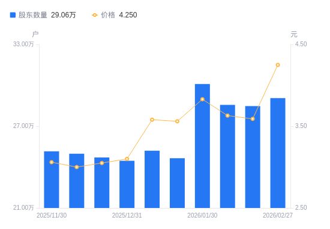Click the 2.50 right axis label
330x229 pixels.
point(301,208)
